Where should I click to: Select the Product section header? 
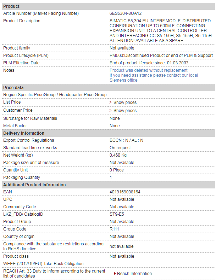click(11, 6)
